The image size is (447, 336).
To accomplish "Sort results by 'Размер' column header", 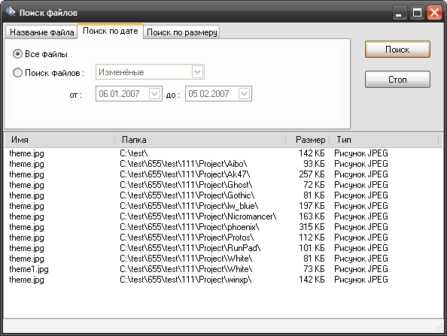I will pos(308,140).
